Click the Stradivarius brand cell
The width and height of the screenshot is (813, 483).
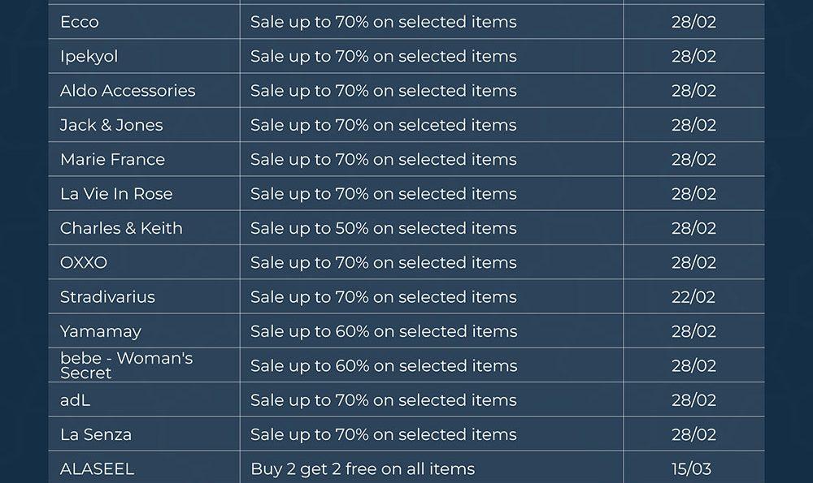point(107,297)
